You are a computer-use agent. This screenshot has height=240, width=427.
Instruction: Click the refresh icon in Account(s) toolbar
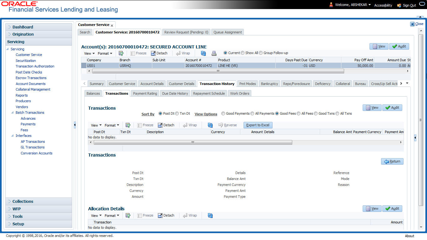click(x=203, y=53)
